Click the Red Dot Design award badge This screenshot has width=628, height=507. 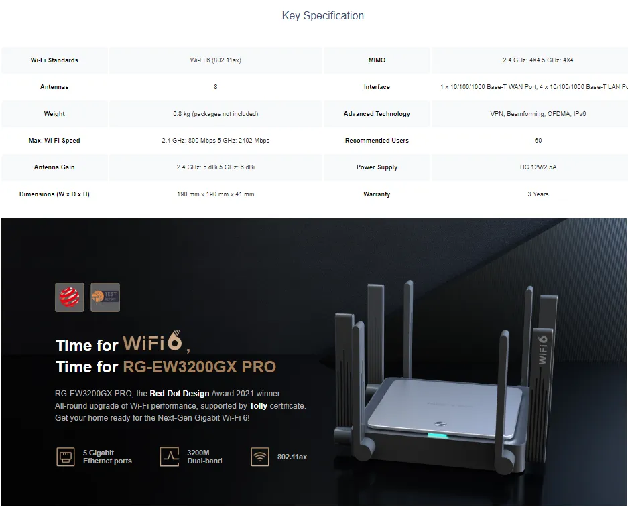70,297
